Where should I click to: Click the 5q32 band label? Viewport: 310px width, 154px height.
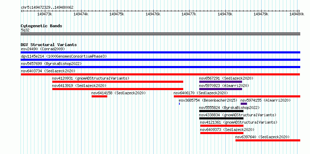click(x=25, y=30)
